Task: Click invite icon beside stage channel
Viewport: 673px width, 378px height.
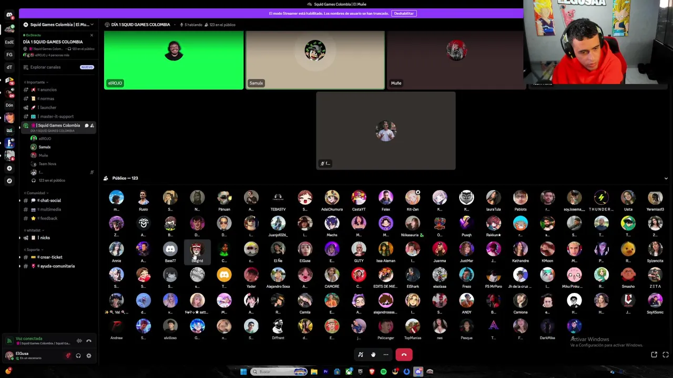Action: click(92, 125)
